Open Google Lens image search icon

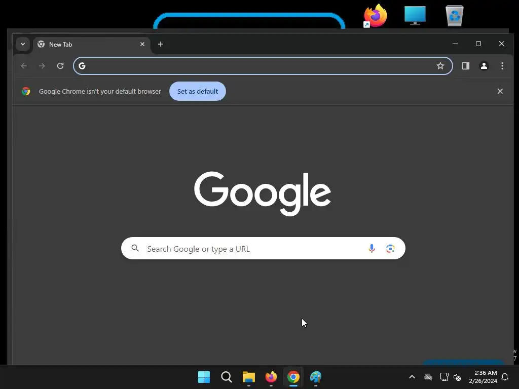390,248
